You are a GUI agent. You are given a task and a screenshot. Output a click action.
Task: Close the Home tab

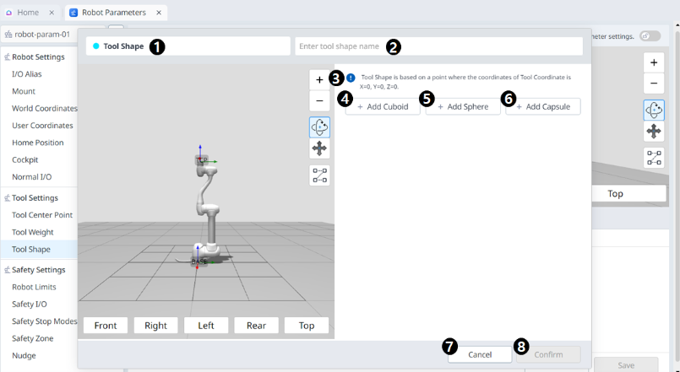52,13
